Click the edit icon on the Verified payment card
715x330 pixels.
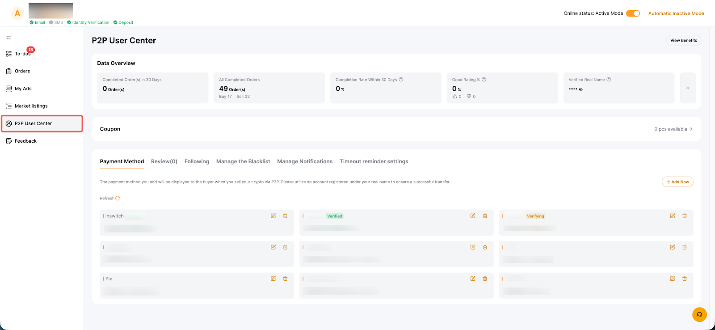[473, 216]
